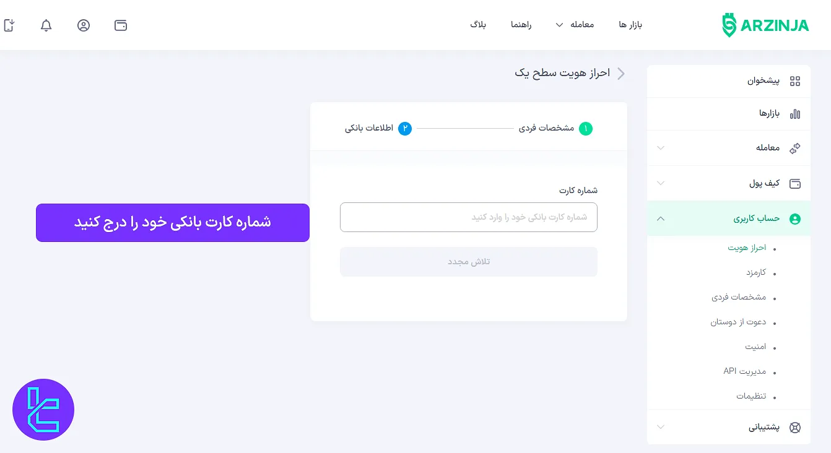Open the بلاگ menu item
The height and width of the screenshot is (453, 831).
click(x=477, y=25)
